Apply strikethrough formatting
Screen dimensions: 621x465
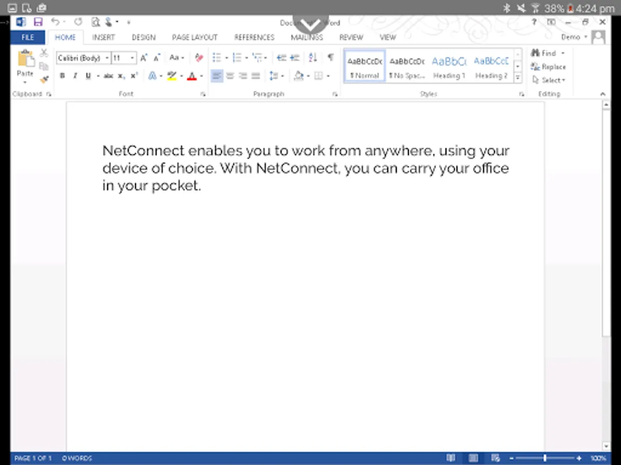pos(108,76)
